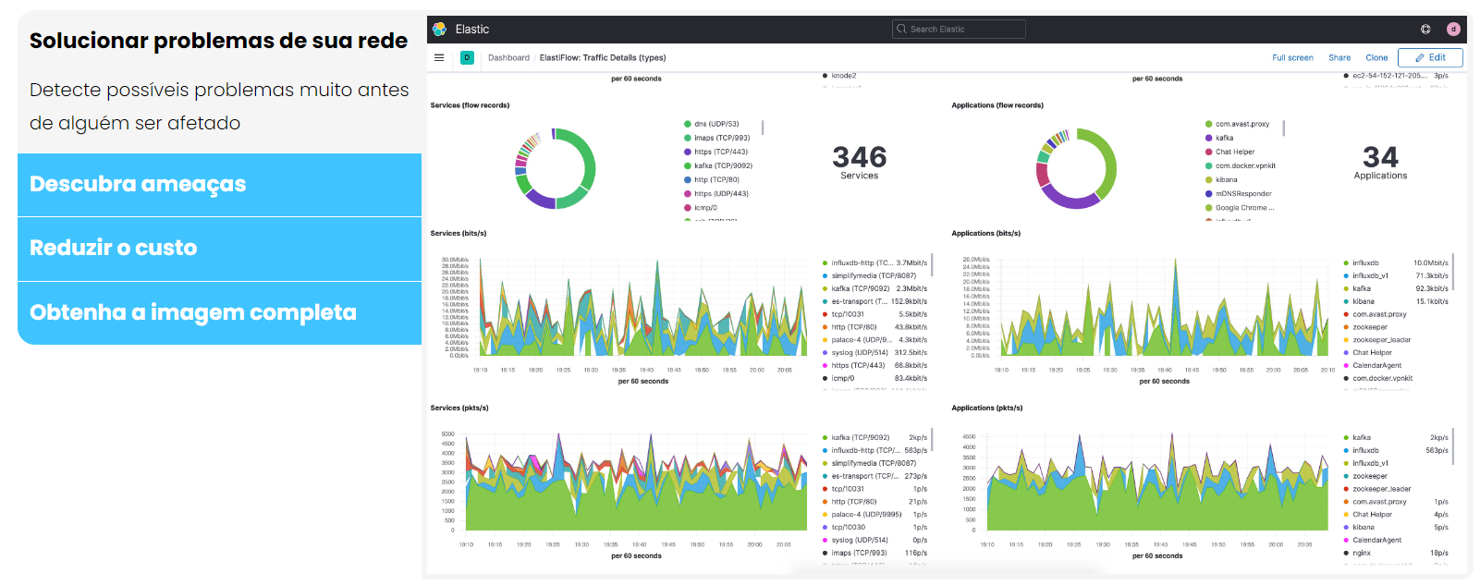Toggle imaps (TCP/993) services legend entry
1480x585 pixels.
(716, 138)
